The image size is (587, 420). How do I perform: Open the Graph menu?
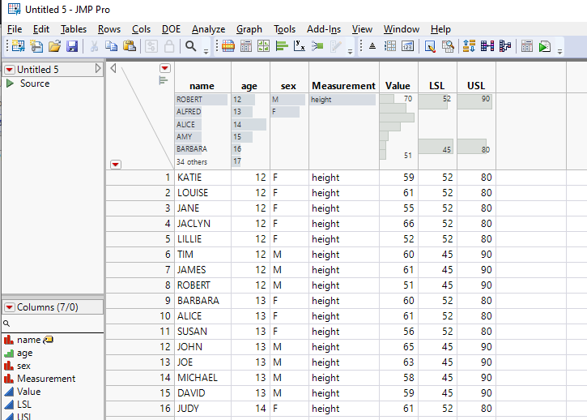(249, 29)
